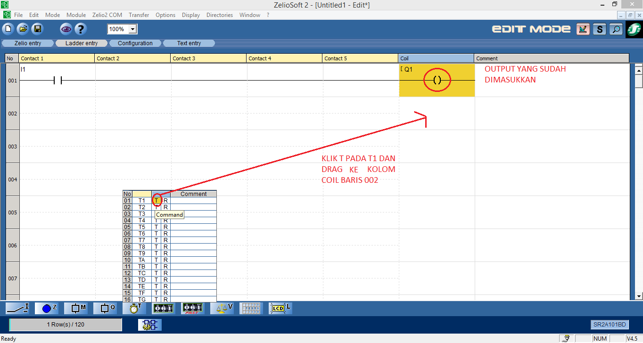Open a file with the folder icon
This screenshot has width=643, height=343.
click(23, 29)
